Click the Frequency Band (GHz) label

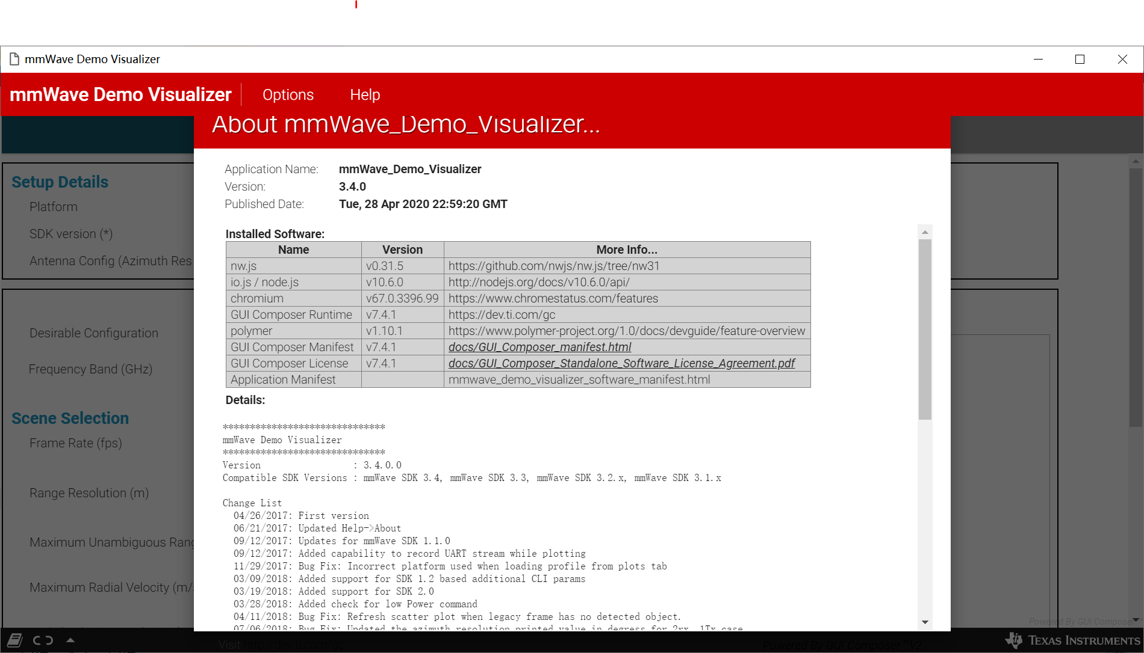tap(90, 369)
